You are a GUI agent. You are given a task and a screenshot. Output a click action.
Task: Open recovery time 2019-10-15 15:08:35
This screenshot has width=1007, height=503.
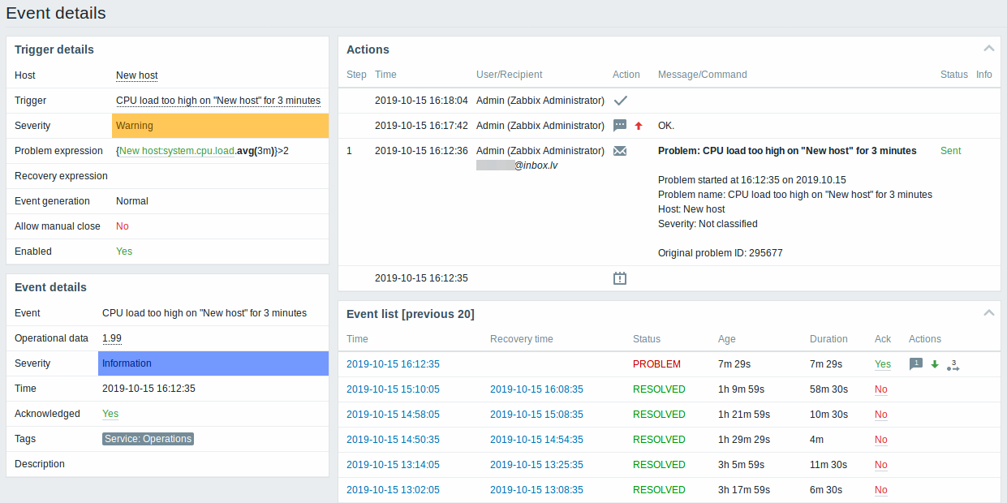[536, 415]
